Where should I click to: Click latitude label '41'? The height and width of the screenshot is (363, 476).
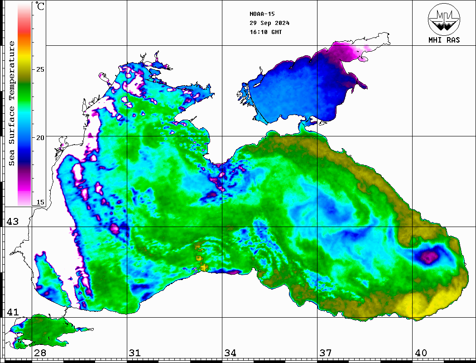[13, 312]
